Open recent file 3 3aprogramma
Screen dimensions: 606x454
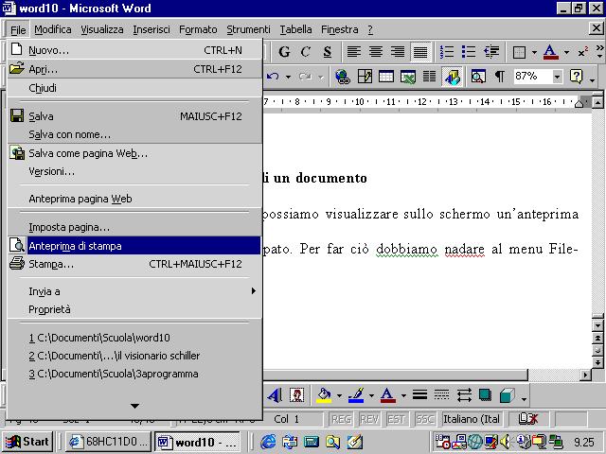134,374
